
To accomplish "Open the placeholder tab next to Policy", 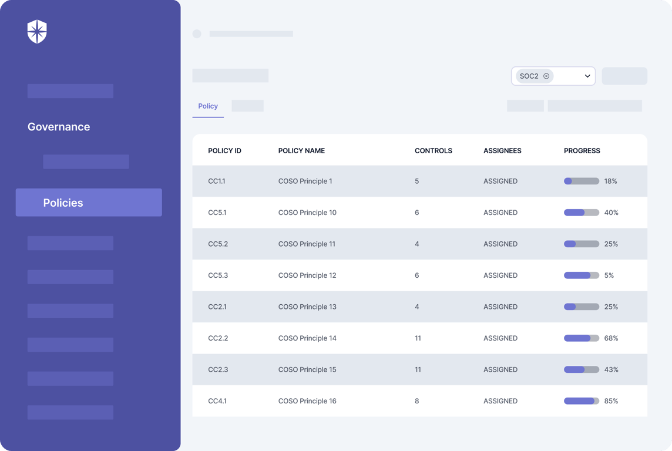I will click(x=247, y=106).
